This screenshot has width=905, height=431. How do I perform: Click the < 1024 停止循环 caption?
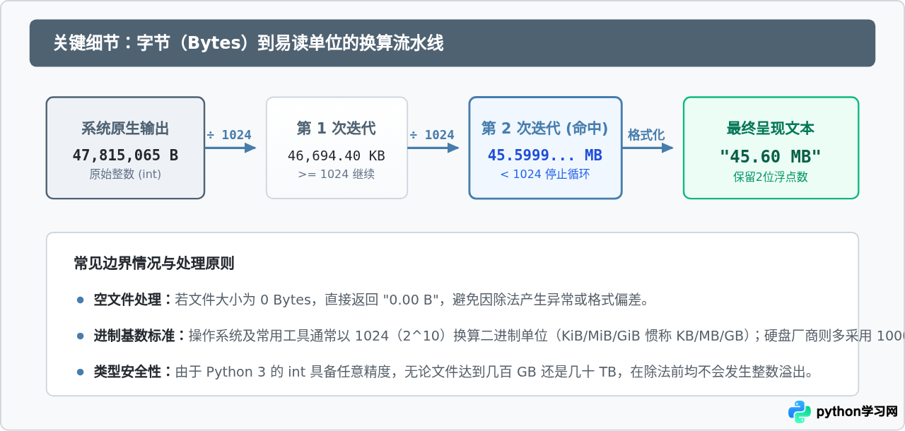tap(545, 175)
